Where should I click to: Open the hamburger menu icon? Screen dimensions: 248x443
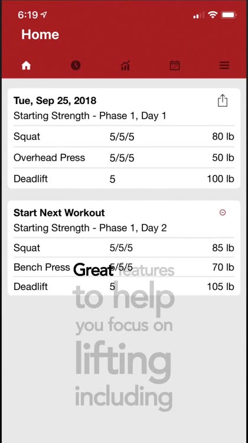224,66
